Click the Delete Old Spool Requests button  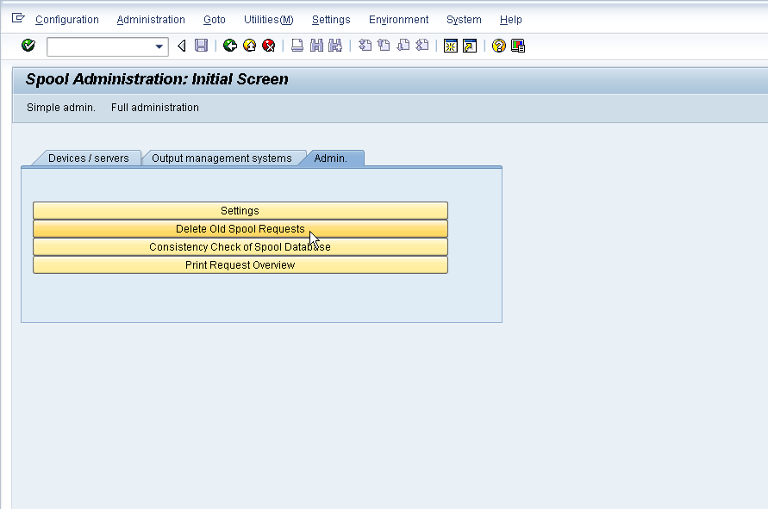(240, 228)
